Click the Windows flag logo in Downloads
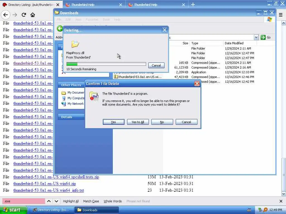 coord(270,20)
